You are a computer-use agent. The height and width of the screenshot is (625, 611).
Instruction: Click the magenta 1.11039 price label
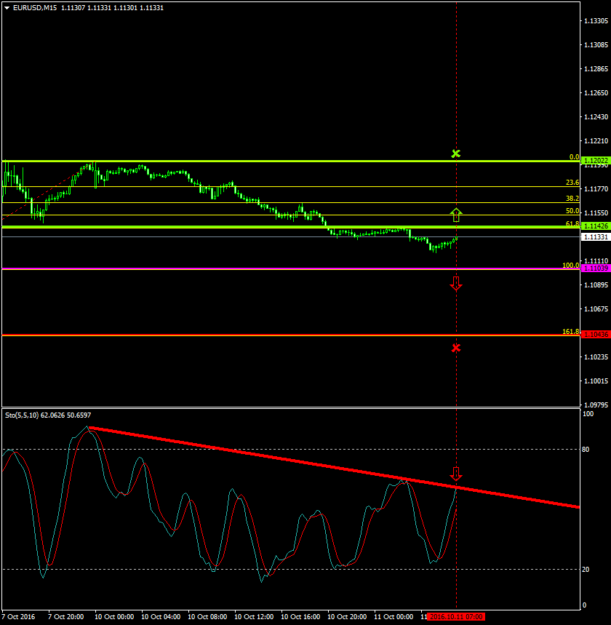pos(595,268)
